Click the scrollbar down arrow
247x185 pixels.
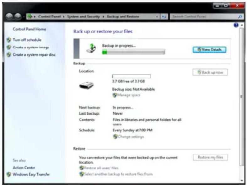click(x=241, y=180)
